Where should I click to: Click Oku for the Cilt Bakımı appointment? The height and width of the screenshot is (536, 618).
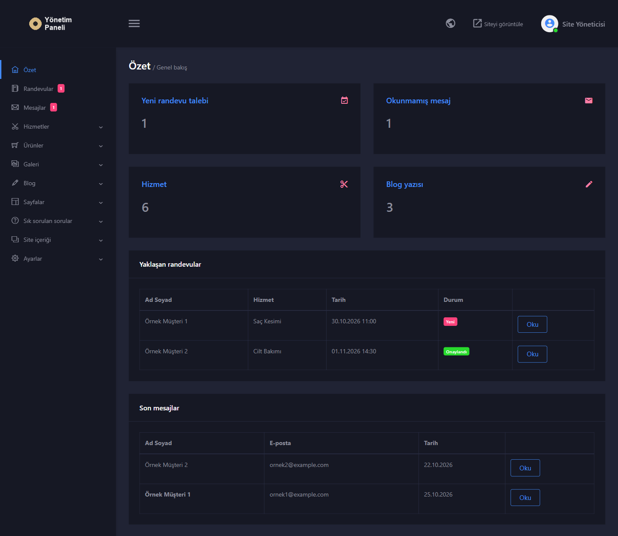tap(532, 354)
